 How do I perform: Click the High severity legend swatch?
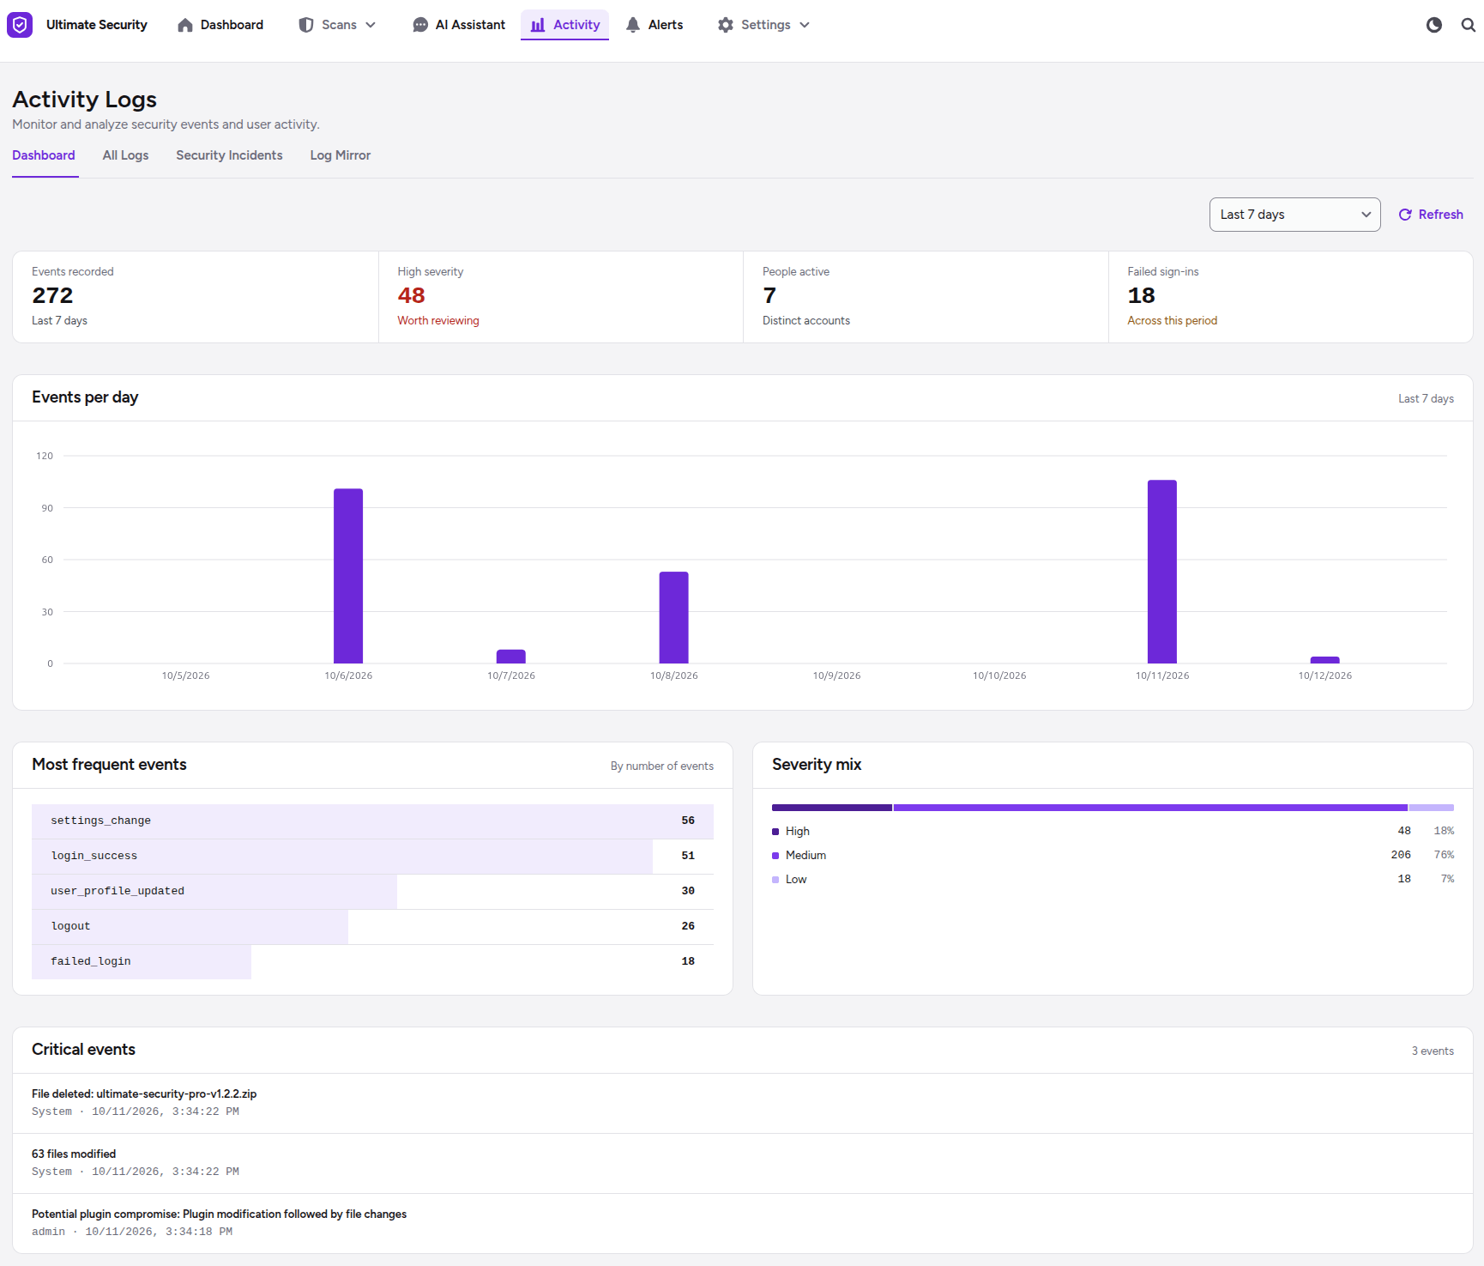coord(775,832)
